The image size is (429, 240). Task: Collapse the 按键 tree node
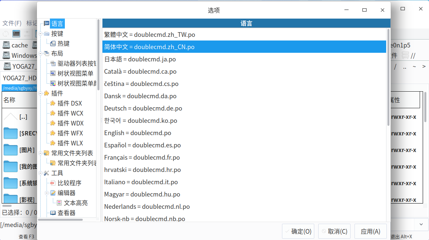click(x=41, y=34)
